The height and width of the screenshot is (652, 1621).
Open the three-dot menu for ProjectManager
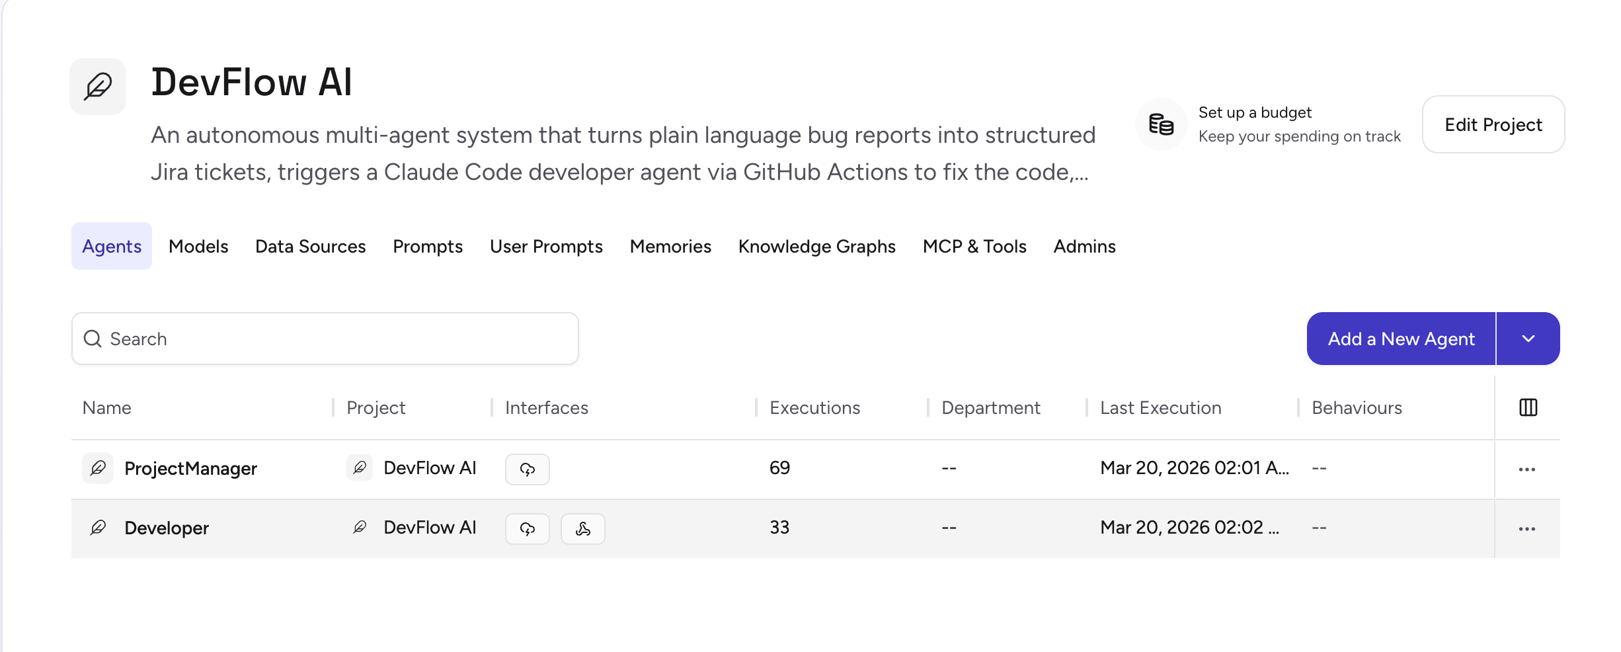click(1526, 469)
